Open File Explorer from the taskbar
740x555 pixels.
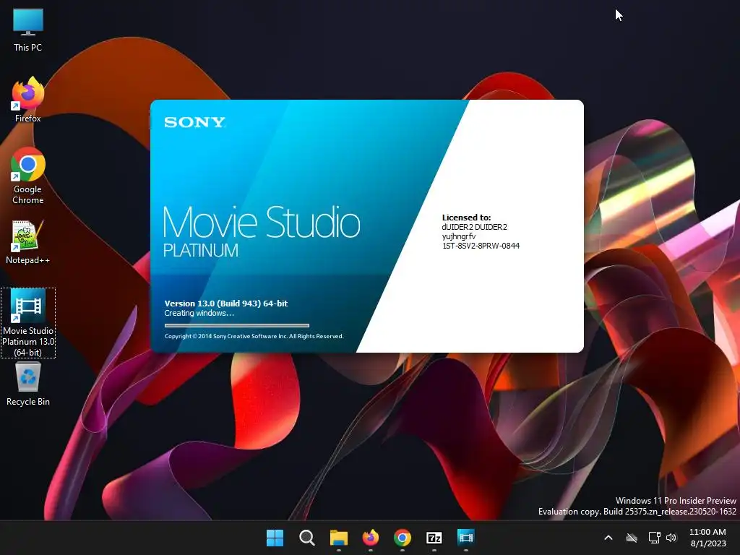click(x=339, y=538)
